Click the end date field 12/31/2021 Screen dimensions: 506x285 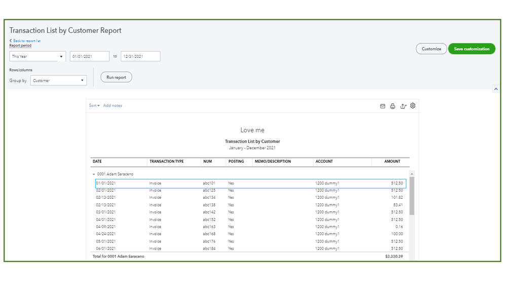[140, 56]
